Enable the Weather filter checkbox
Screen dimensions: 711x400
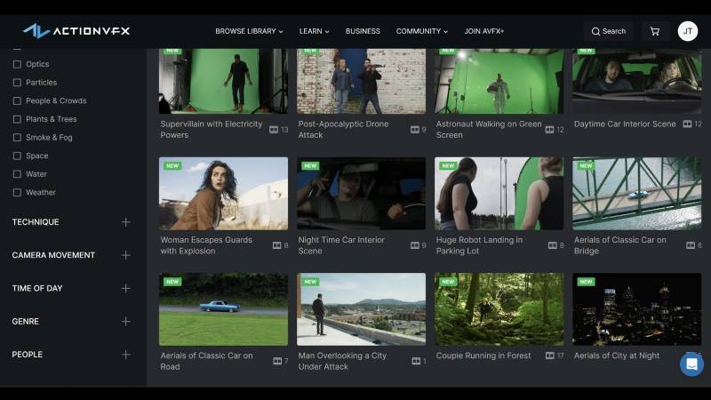tap(17, 192)
